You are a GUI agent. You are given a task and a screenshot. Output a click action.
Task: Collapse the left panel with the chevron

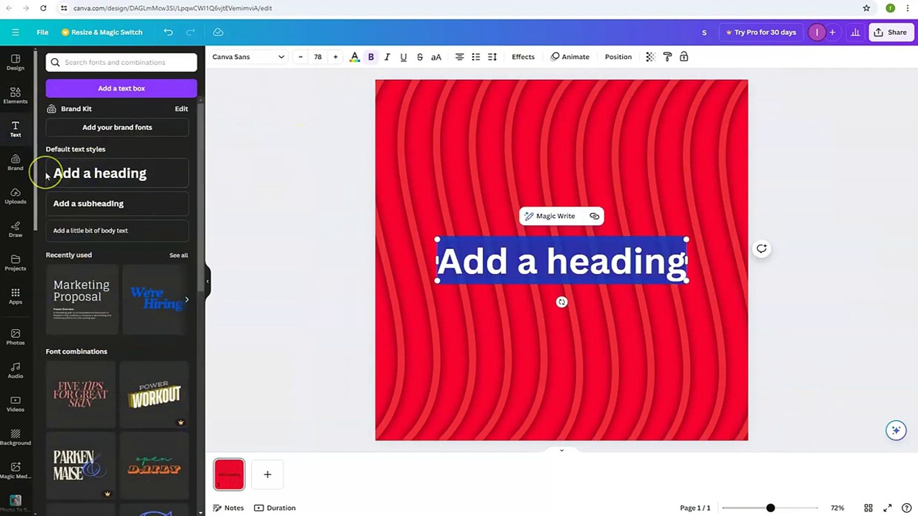point(207,281)
